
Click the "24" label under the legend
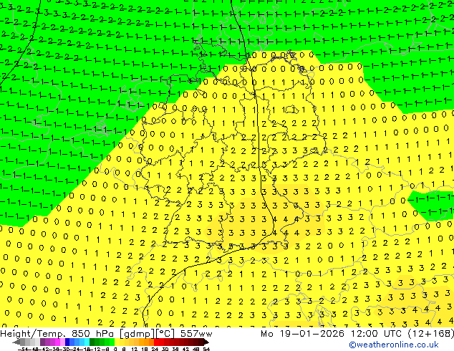pos(155,349)
